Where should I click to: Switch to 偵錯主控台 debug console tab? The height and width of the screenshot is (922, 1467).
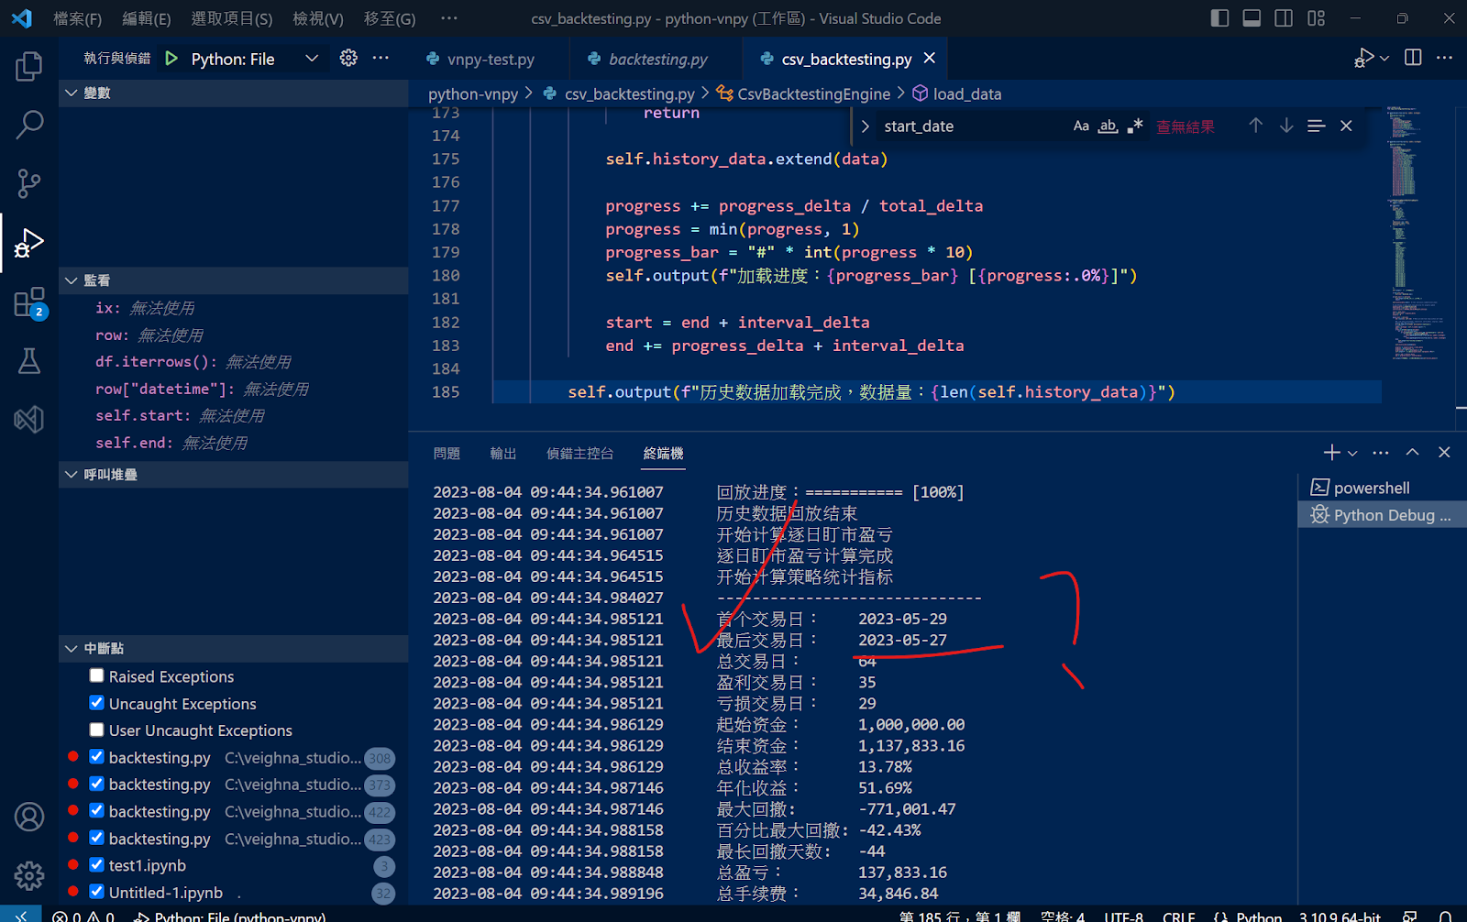(x=580, y=453)
